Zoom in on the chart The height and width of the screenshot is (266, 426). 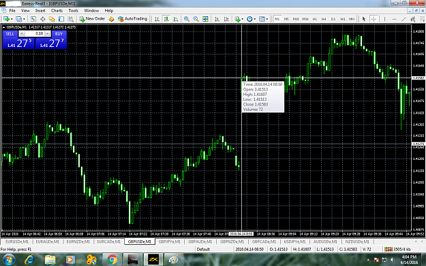(x=186, y=19)
